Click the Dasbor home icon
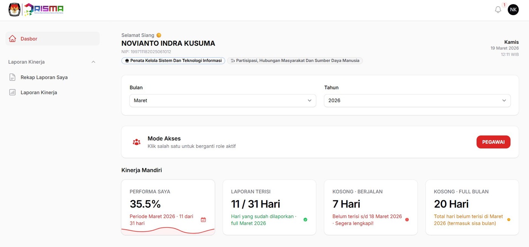This screenshot has width=529, height=247. point(12,38)
